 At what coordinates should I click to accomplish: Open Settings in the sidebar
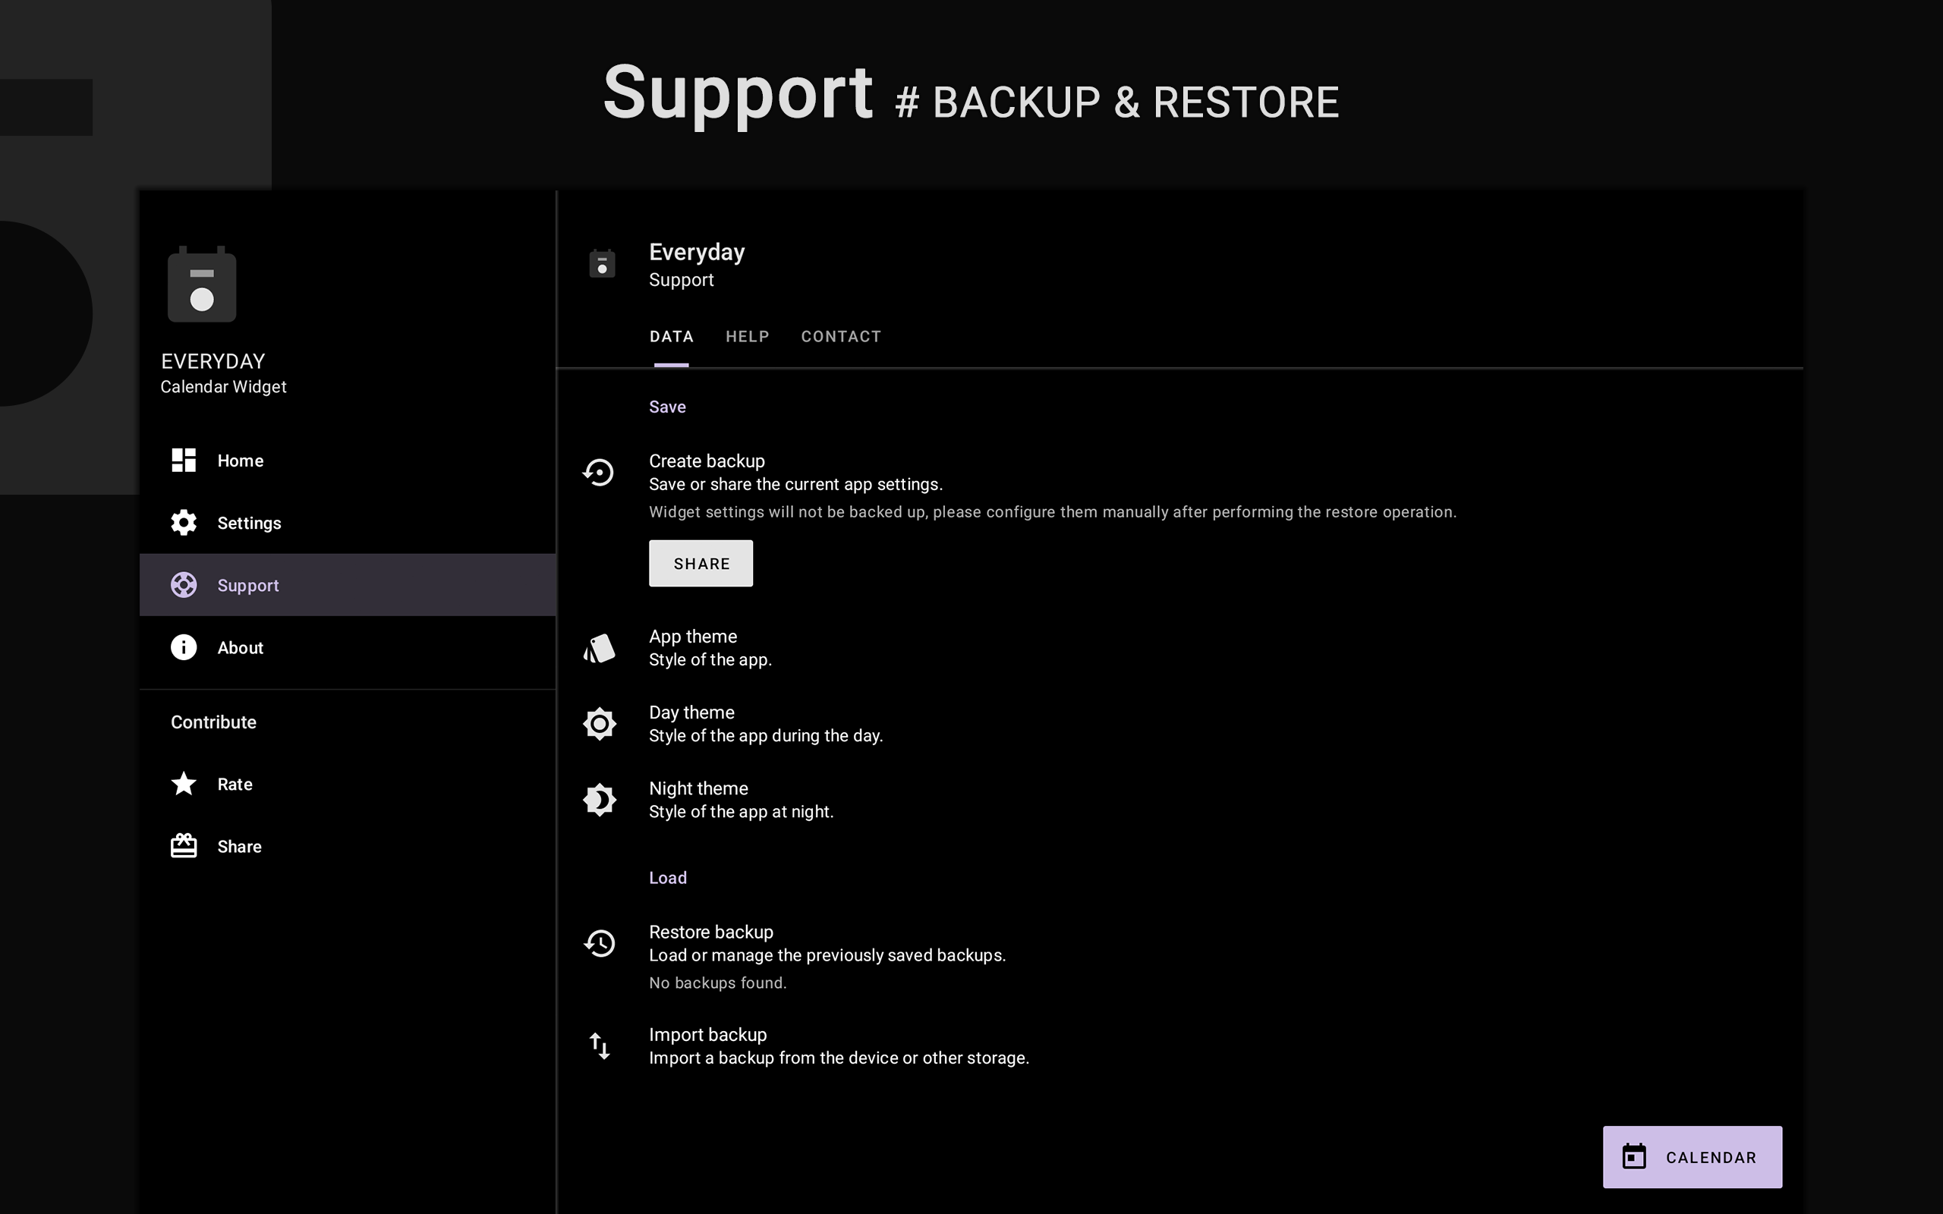(x=348, y=523)
